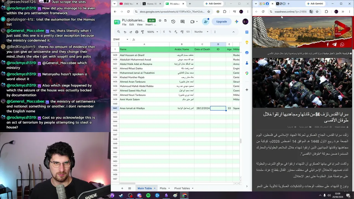Redo the last action in Sheets
Screen dimensions: 354x199
(131, 32)
